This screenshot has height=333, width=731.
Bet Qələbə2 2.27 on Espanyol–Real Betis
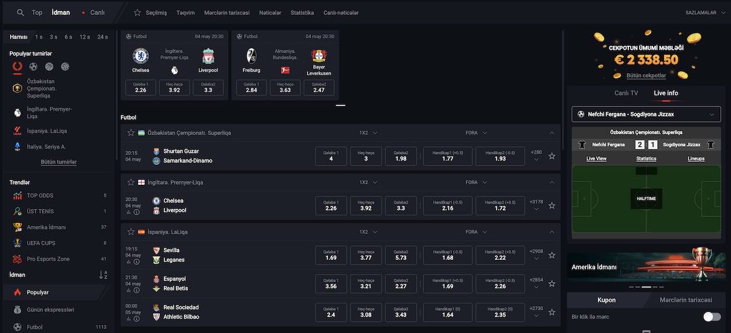pyautogui.click(x=401, y=284)
